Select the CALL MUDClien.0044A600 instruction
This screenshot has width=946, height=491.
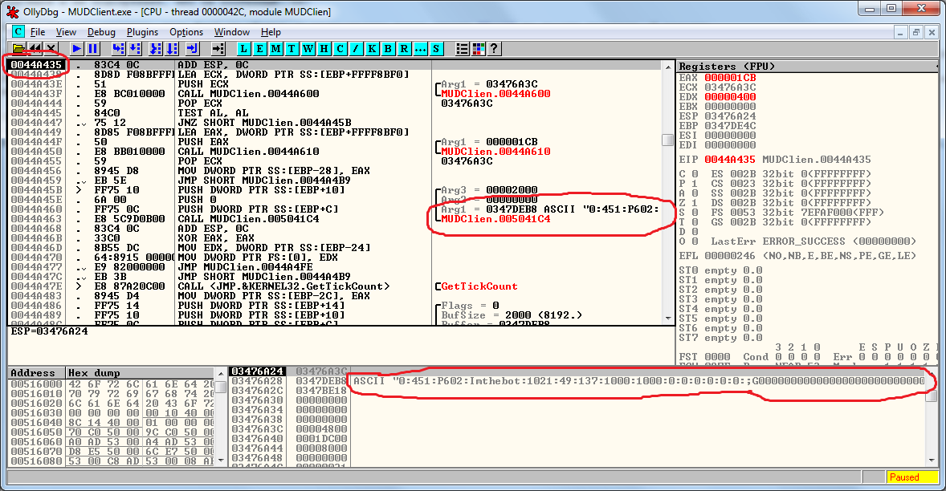248,93
